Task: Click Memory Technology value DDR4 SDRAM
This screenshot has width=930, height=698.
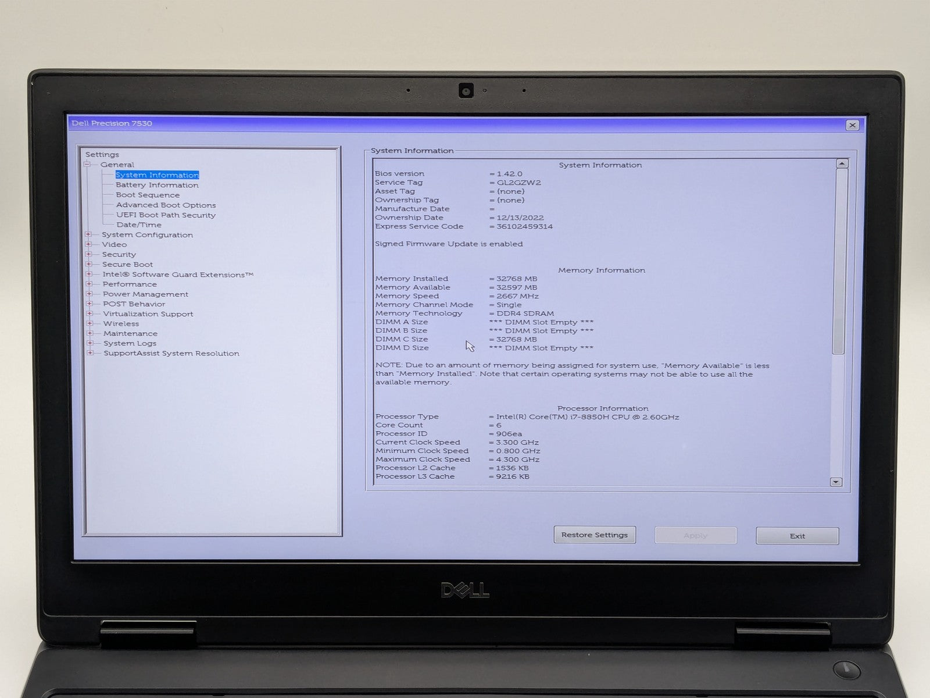Action: [525, 314]
